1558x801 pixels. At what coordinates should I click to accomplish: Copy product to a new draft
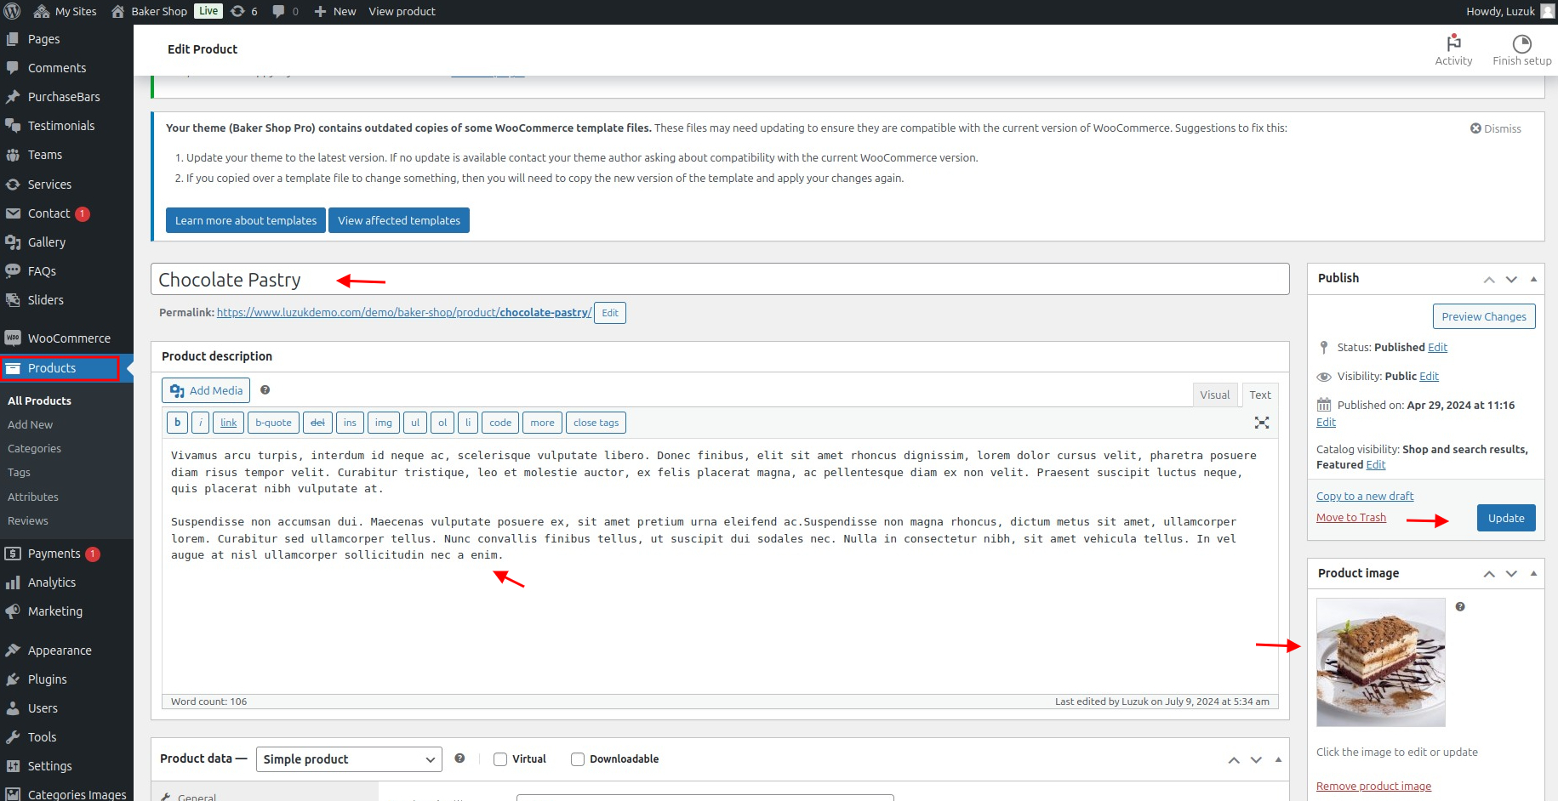click(x=1365, y=496)
